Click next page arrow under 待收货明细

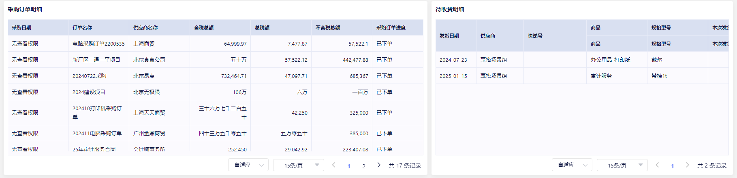point(687,165)
